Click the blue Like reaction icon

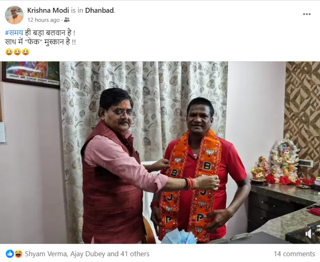click(10, 254)
